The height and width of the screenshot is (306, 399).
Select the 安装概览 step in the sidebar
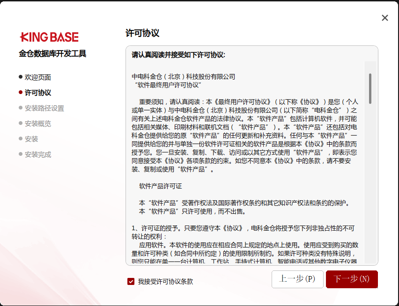pyautogui.click(x=38, y=124)
